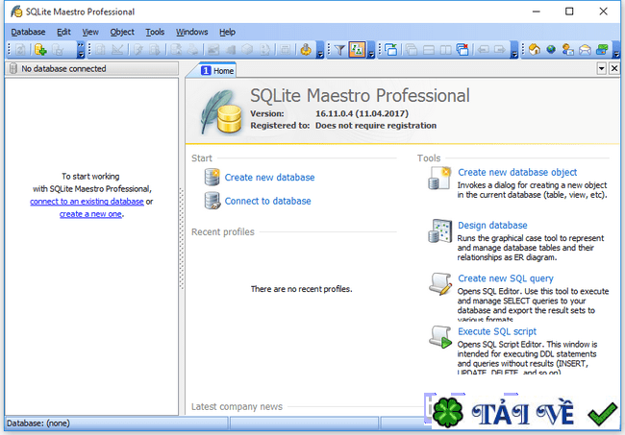This screenshot has height=435, width=625.
Task: Click the yellow plug connection icon in toolbar
Action: 306,50
